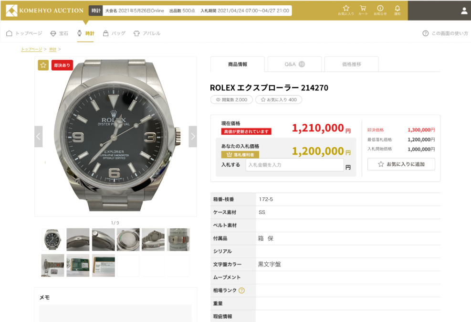Click the 入札開始価格 value 1,000,000円
The height and width of the screenshot is (322, 471).
[x=421, y=149]
